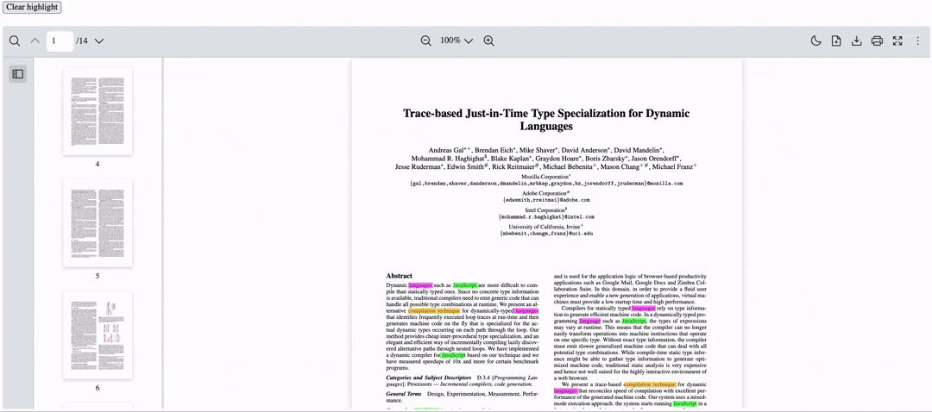Screen dimensions: 932x412
Task: Select page 6 thumbnail
Action: [x=98, y=334]
